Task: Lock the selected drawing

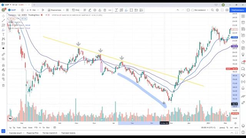Action: (x=100, y=10)
